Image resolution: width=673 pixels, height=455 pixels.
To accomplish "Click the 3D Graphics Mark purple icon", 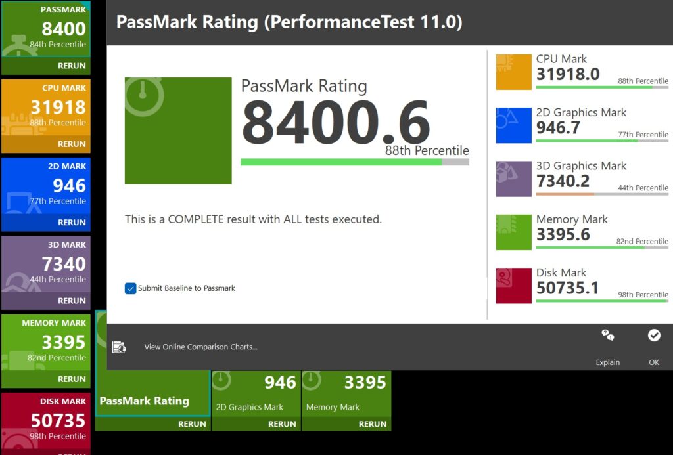I will (513, 179).
